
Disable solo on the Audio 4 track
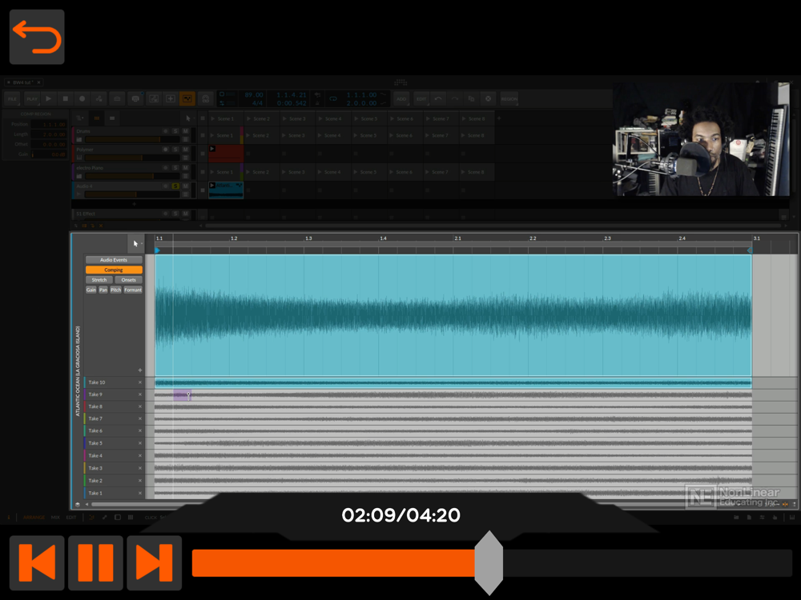175,186
